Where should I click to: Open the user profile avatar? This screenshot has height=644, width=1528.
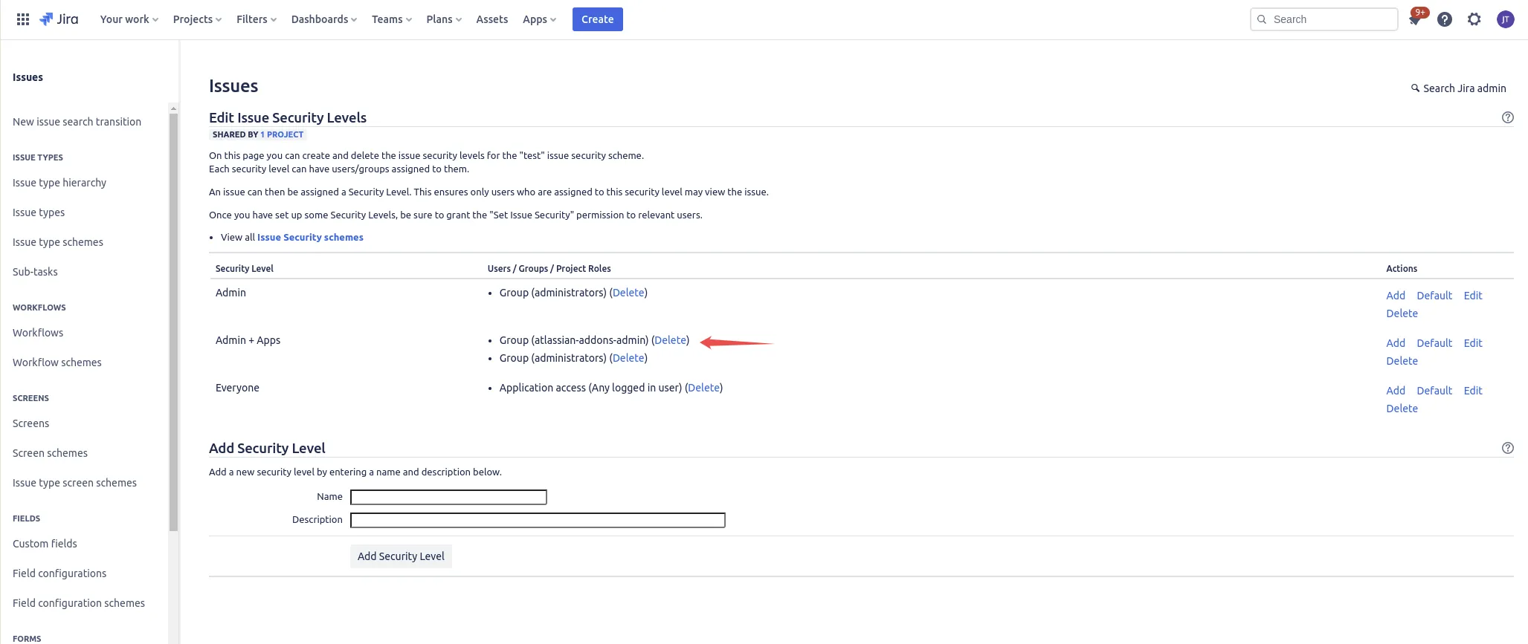pos(1506,19)
